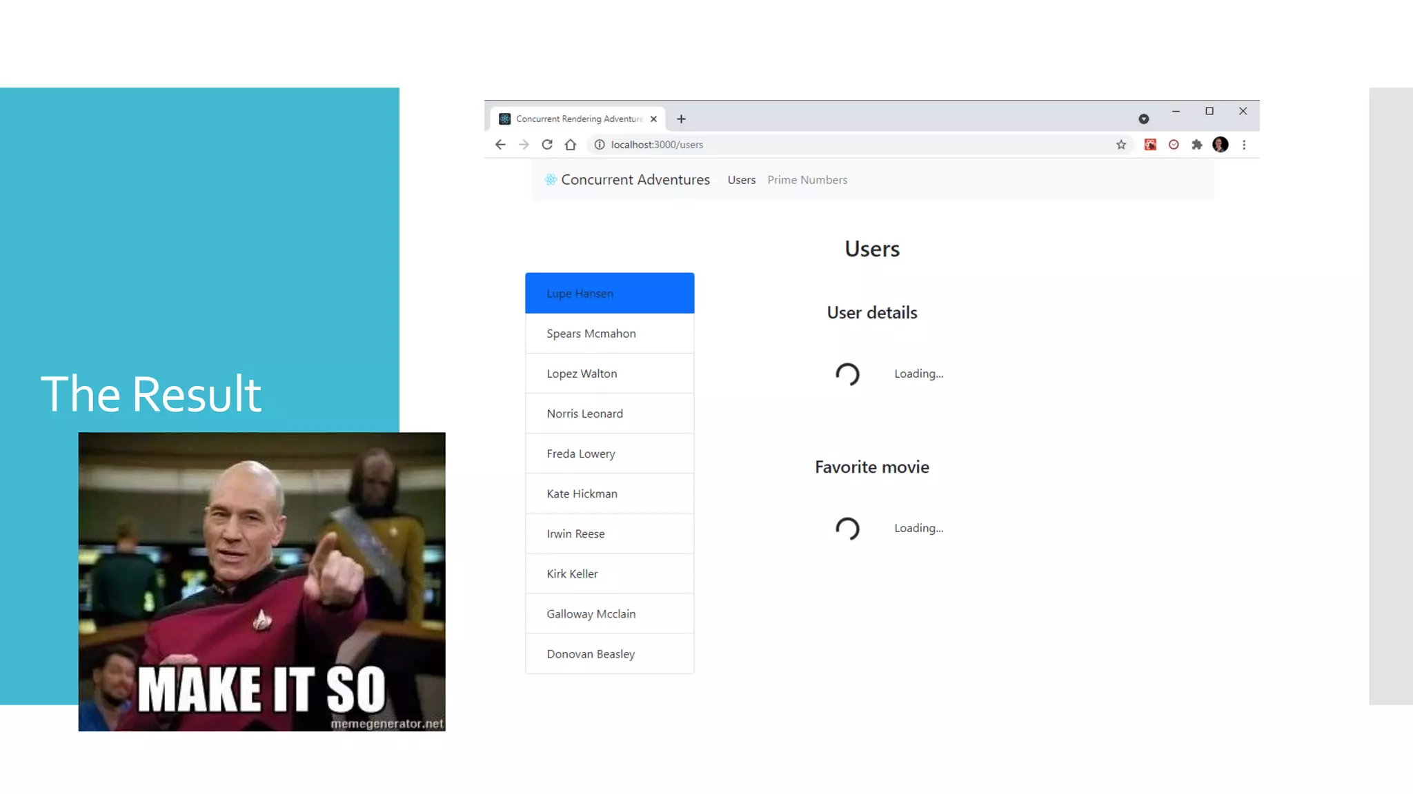The height and width of the screenshot is (794, 1413).
Task: Bookmark page with star icon
Action: (1121, 145)
